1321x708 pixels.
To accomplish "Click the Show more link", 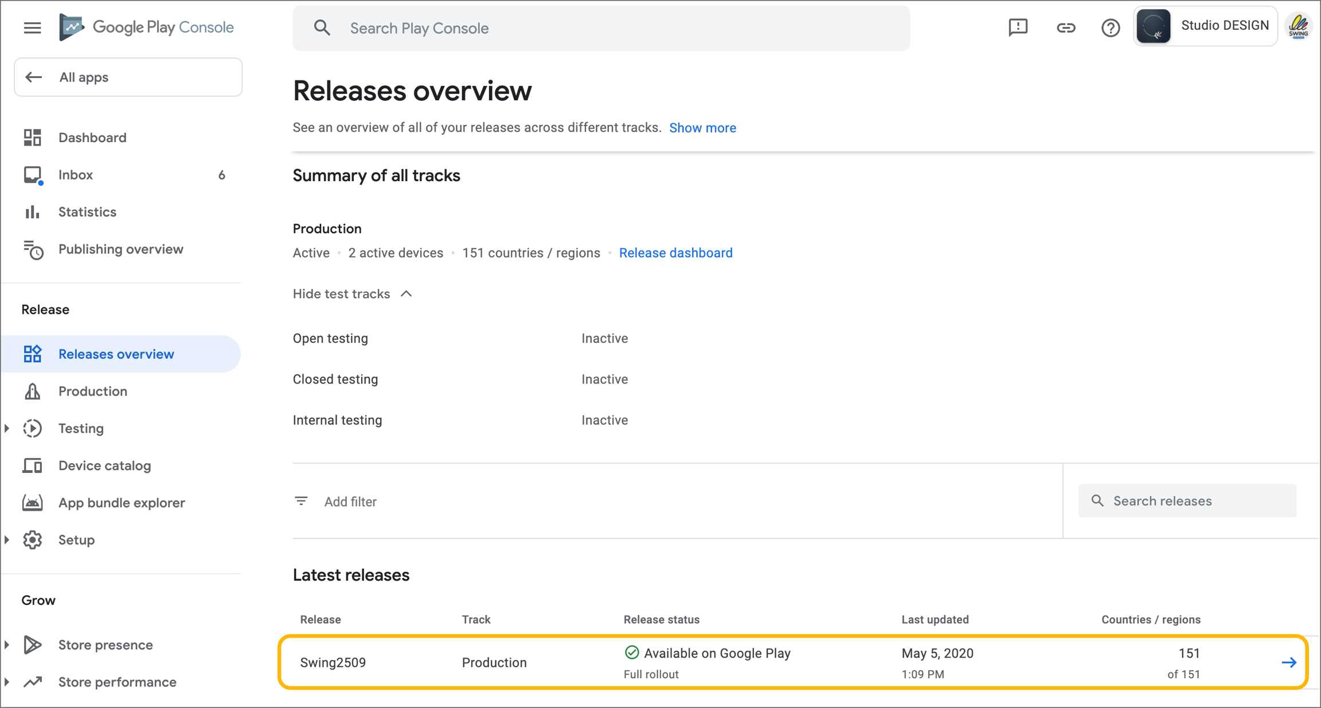I will (x=702, y=128).
